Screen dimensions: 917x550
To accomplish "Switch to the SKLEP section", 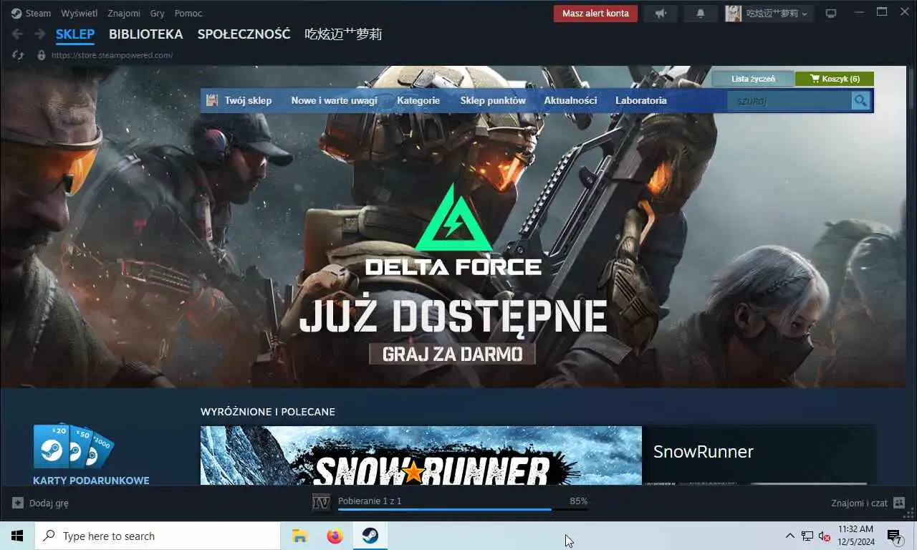I will pos(75,34).
